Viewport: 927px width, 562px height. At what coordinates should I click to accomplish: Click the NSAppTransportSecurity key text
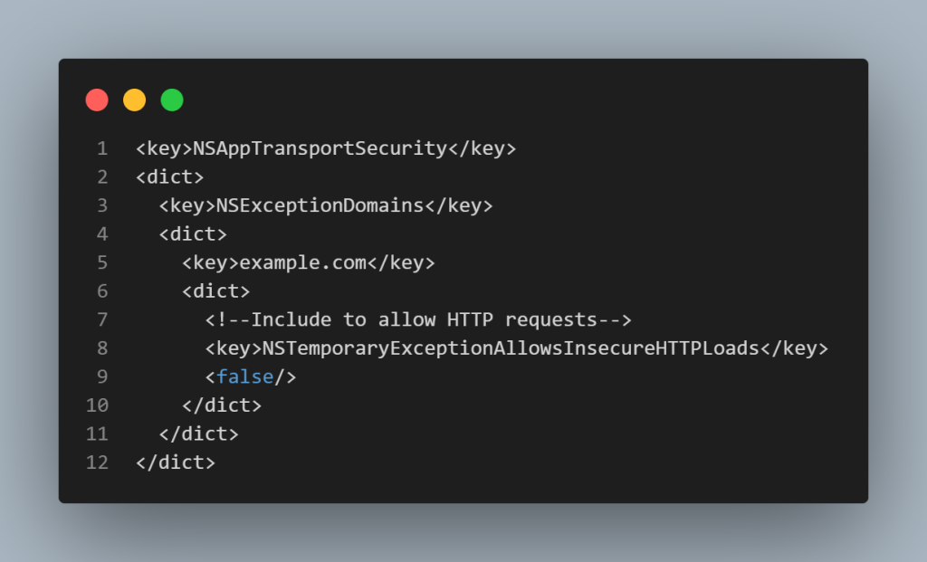pyautogui.click(x=320, y=148)
